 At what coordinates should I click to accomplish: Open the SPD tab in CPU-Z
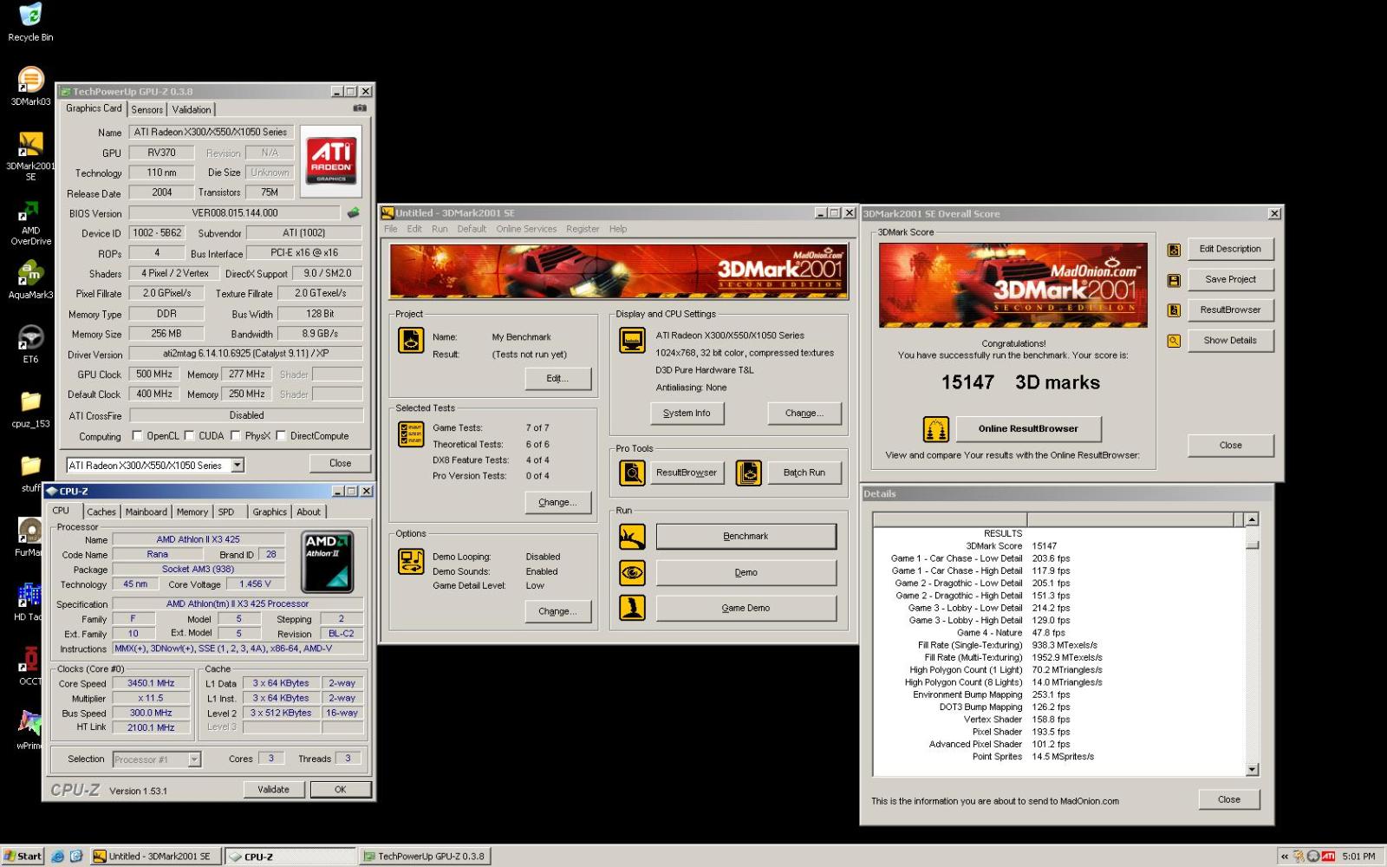click(x=226, y=512)
